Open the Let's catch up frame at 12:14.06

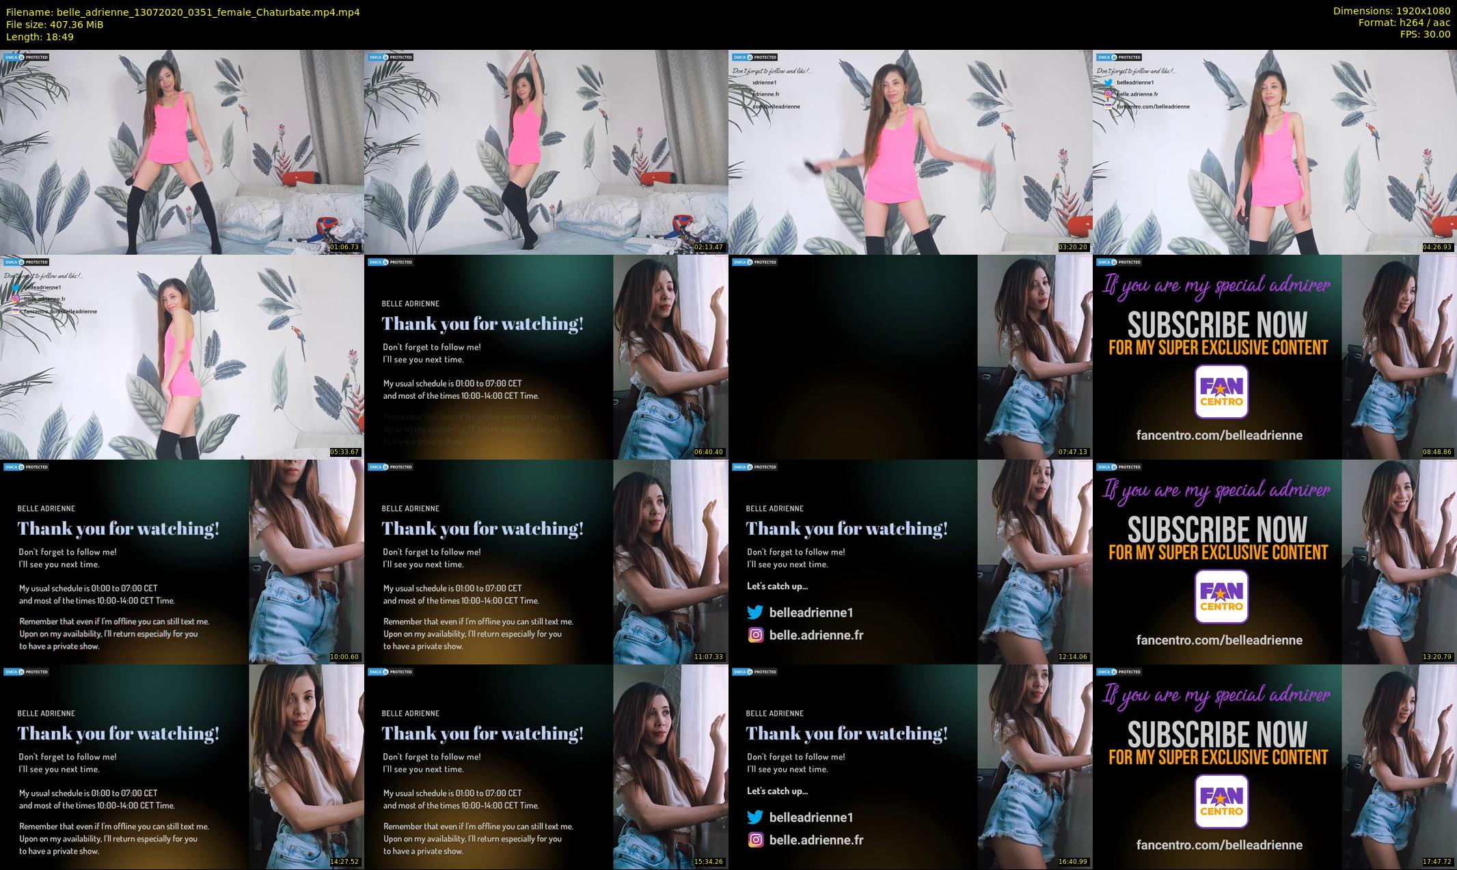coord(910,561)
